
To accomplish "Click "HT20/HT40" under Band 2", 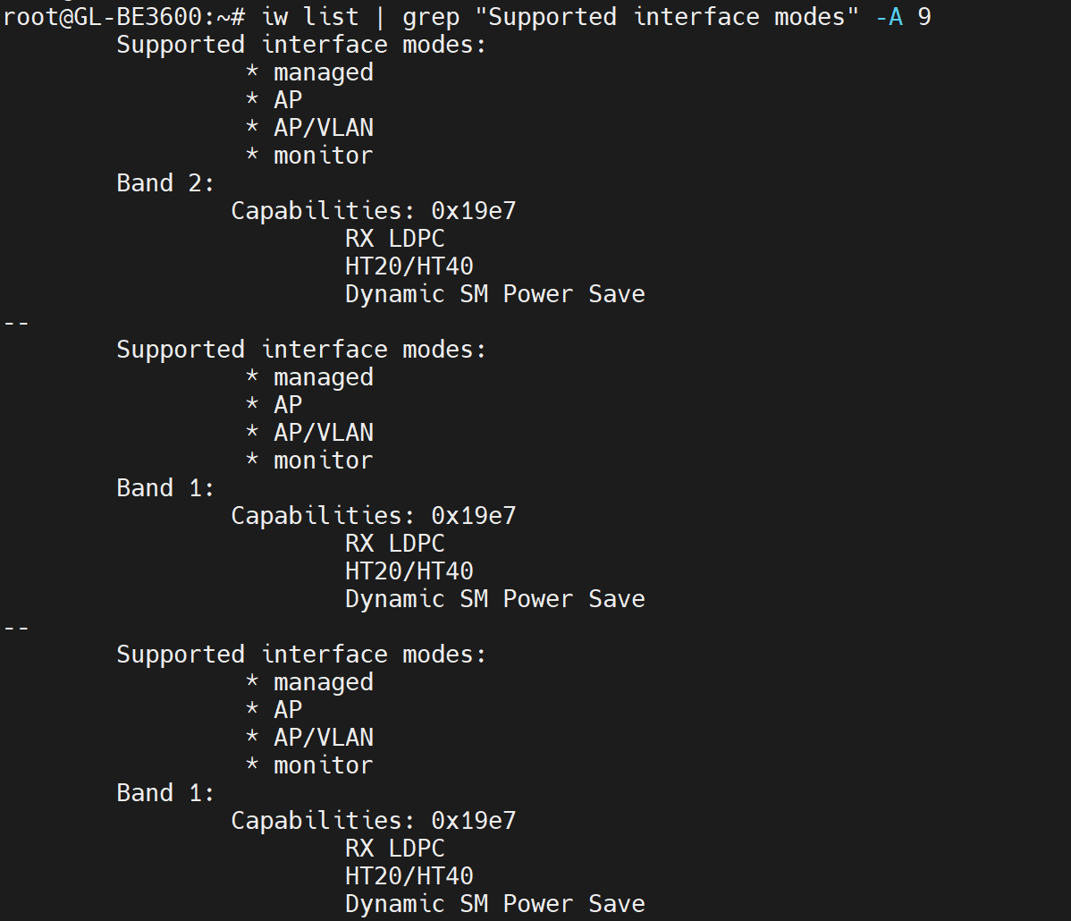I will (x=409, y=266).
